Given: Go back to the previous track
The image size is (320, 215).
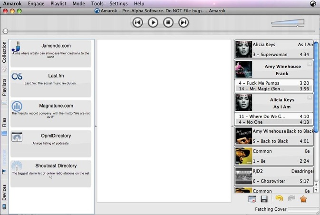Looking at the screenshot, I should pyautogui.click(x=137, y=22).
